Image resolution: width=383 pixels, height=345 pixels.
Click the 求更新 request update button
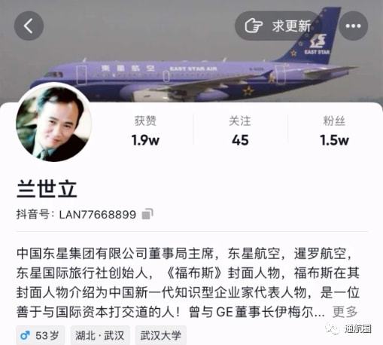[x=278, y=26]
